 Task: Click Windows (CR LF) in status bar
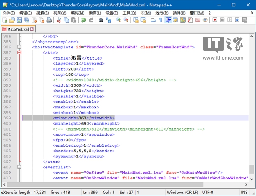[182, 193]
